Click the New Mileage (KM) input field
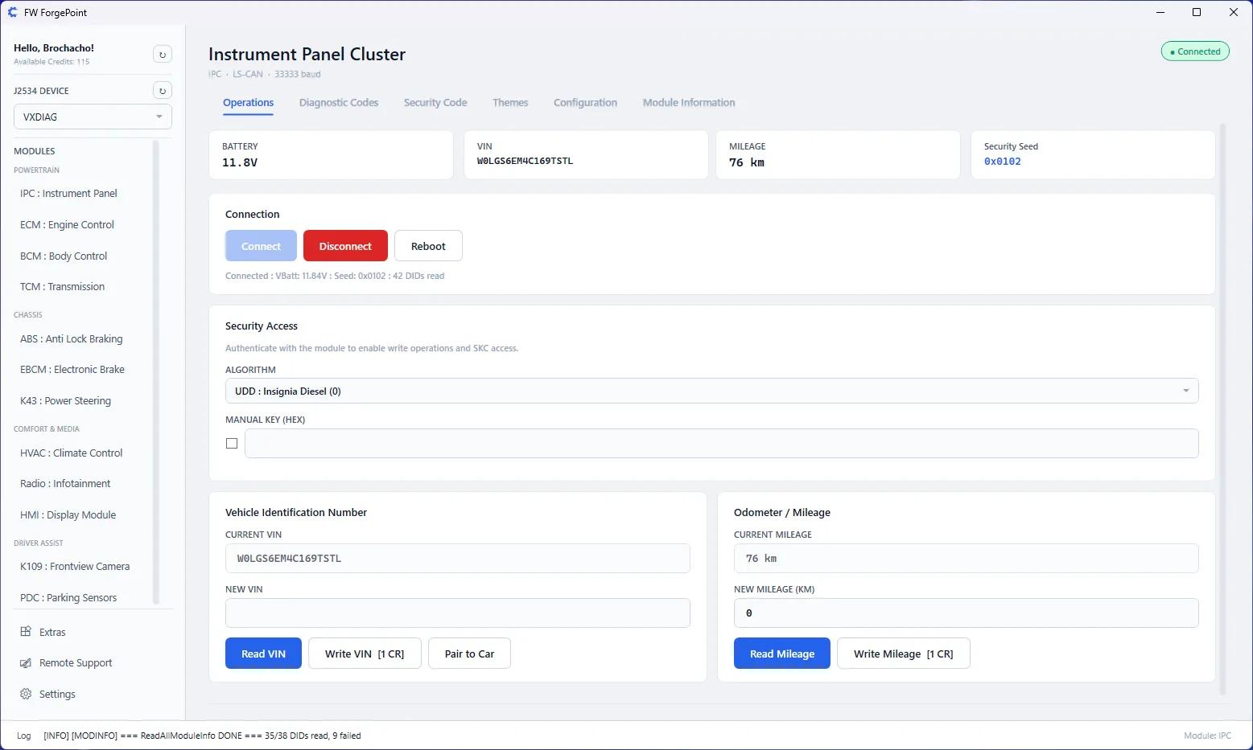Screen dimensions: 1253x750 (966, 613)
